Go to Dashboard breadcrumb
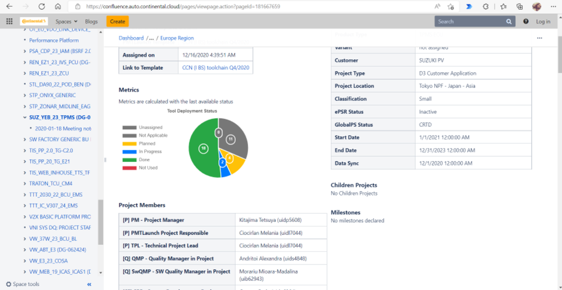The height and width of the screenshot is (290, 562). [131, 38]
